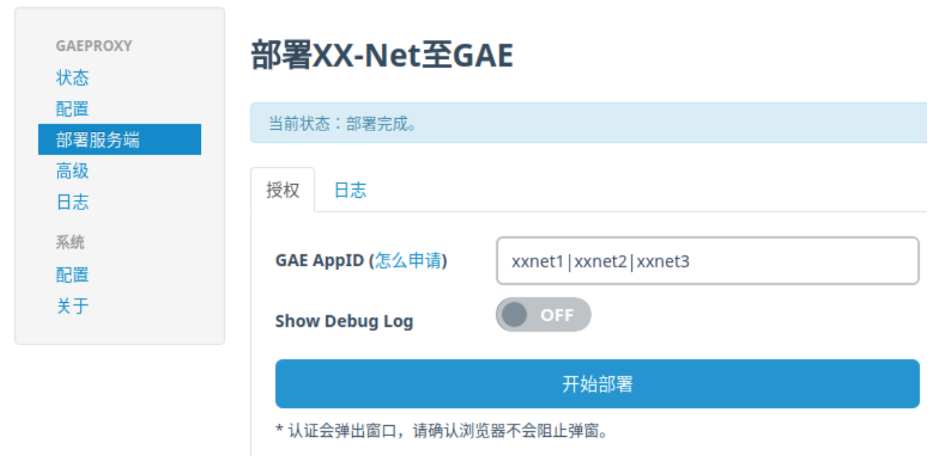This screenshot has width=934, height=456.
Task: Focus the GAE AppID input field
Action: click(x=707, y=261)
